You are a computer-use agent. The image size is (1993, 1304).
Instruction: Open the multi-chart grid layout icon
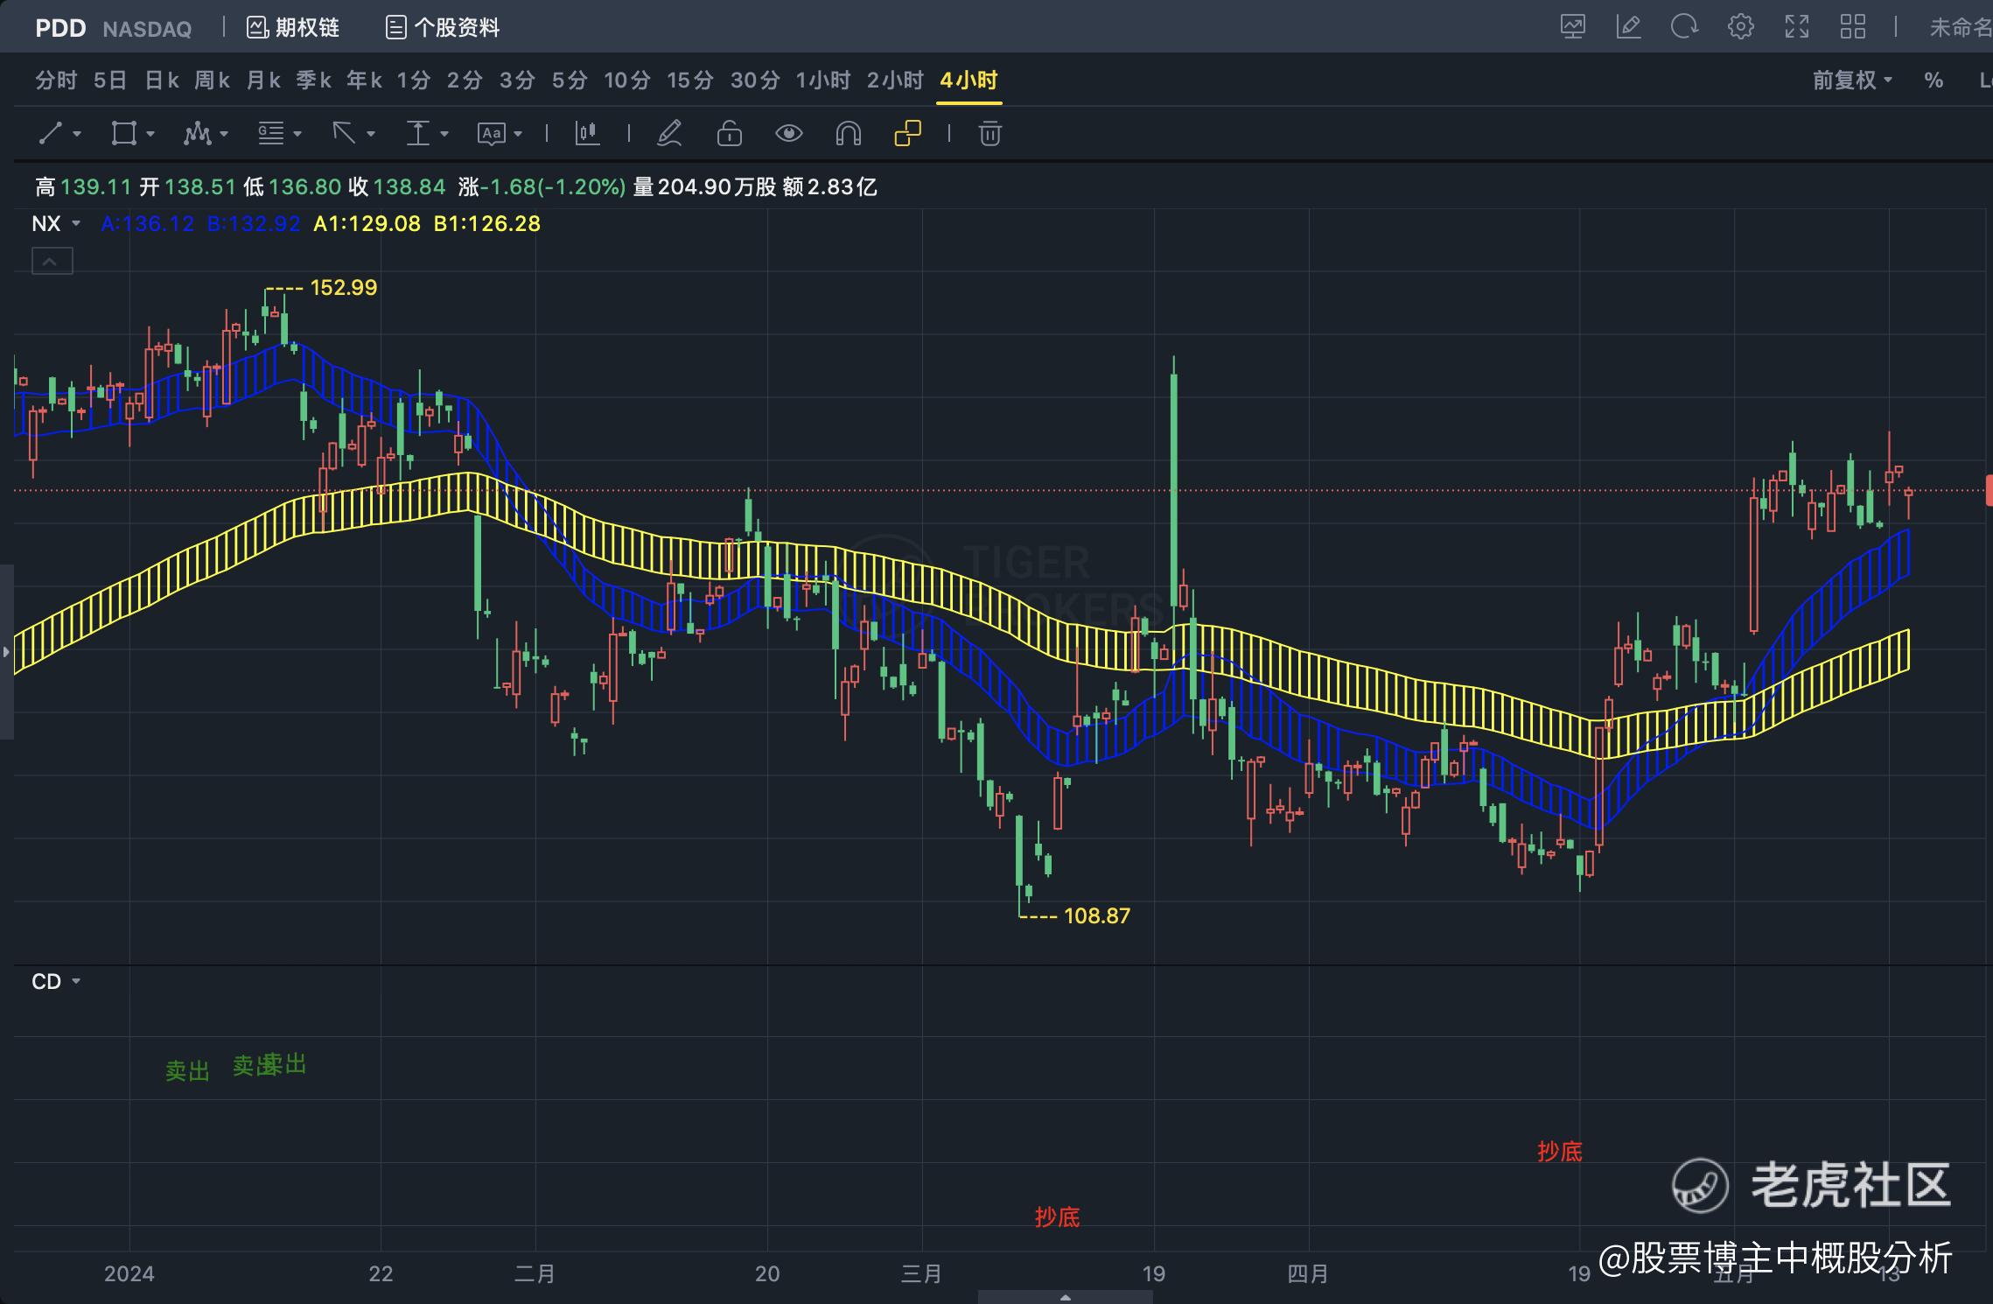point(1852,27)
